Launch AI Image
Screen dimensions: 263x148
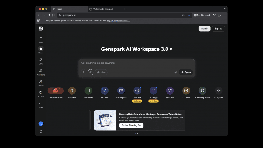click(154, 93)
